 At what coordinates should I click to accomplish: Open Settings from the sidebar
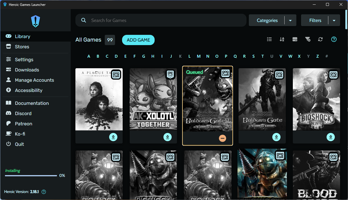coord(36,59)
